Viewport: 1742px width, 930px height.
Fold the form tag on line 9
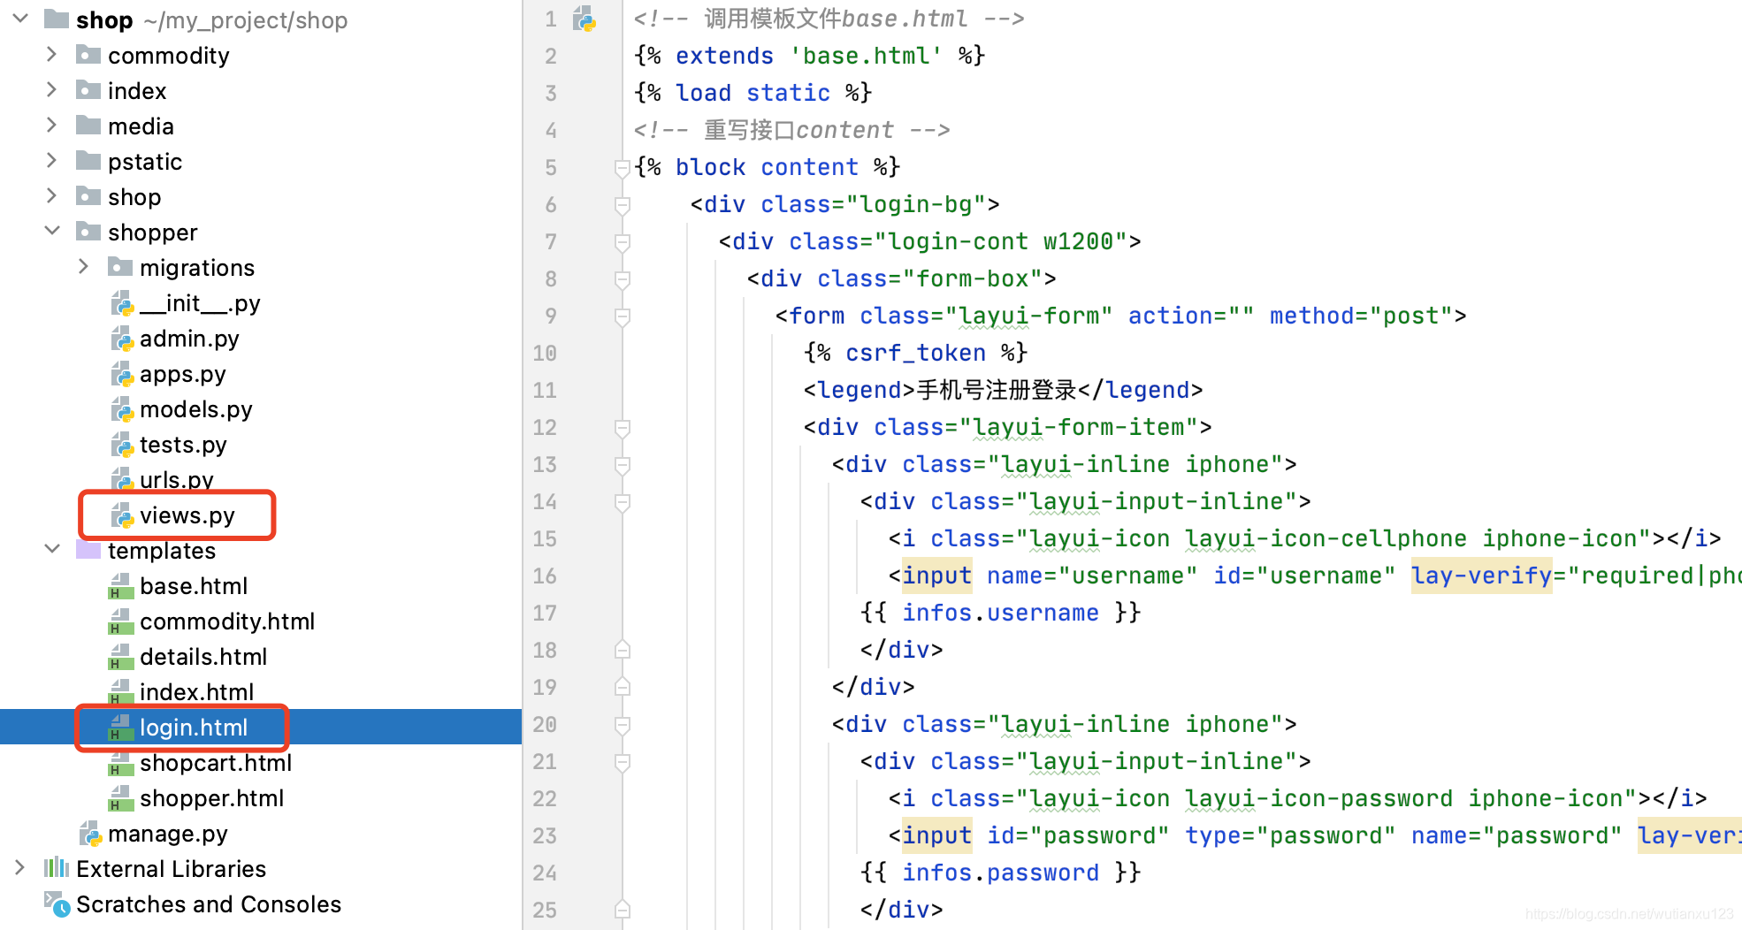(x=623, y=316)
